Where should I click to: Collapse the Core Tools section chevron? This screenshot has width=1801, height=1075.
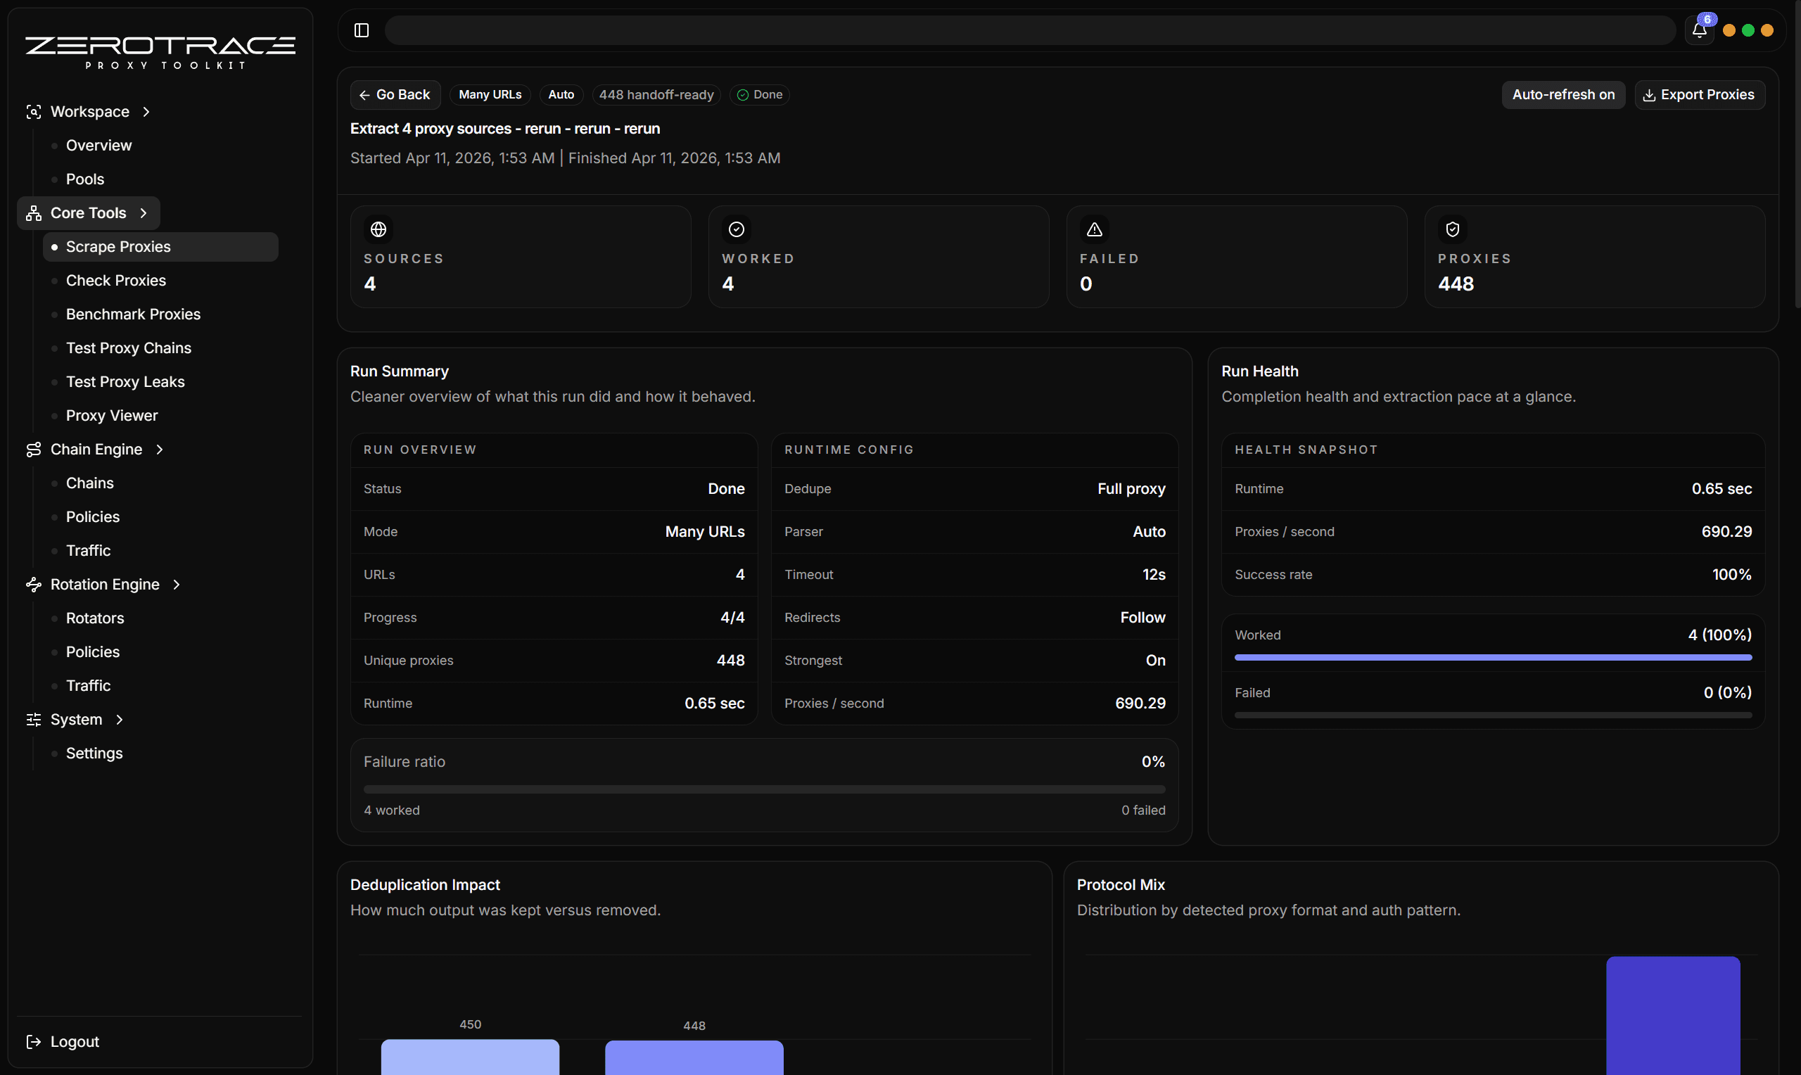point(144,213)
